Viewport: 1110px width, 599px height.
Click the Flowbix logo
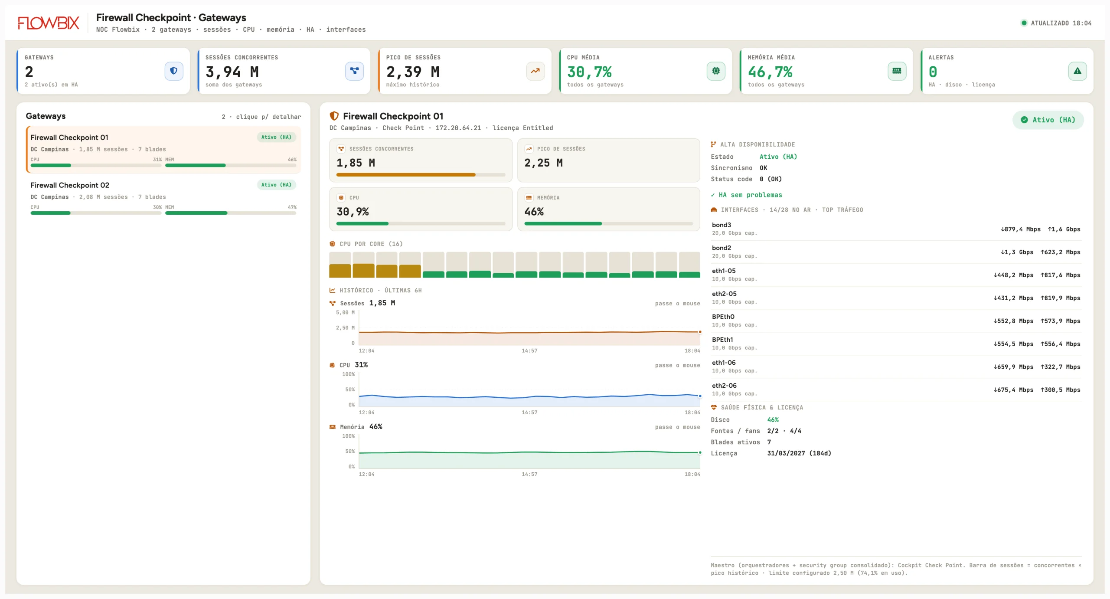pos(49,23)
